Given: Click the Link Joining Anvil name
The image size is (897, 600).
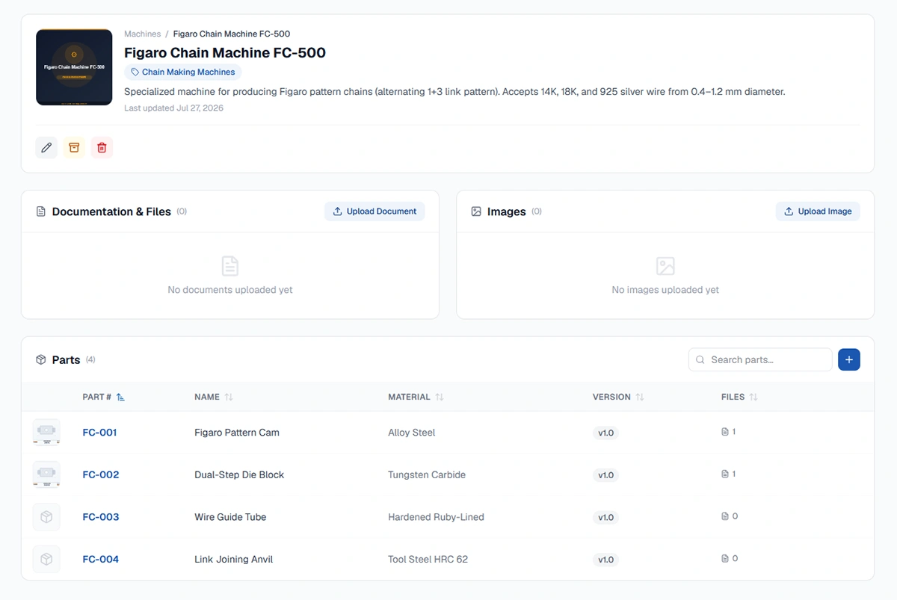Looking at the screenshot, I should [233, 559].
